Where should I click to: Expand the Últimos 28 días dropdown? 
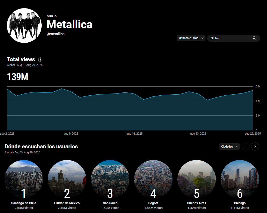191,38
